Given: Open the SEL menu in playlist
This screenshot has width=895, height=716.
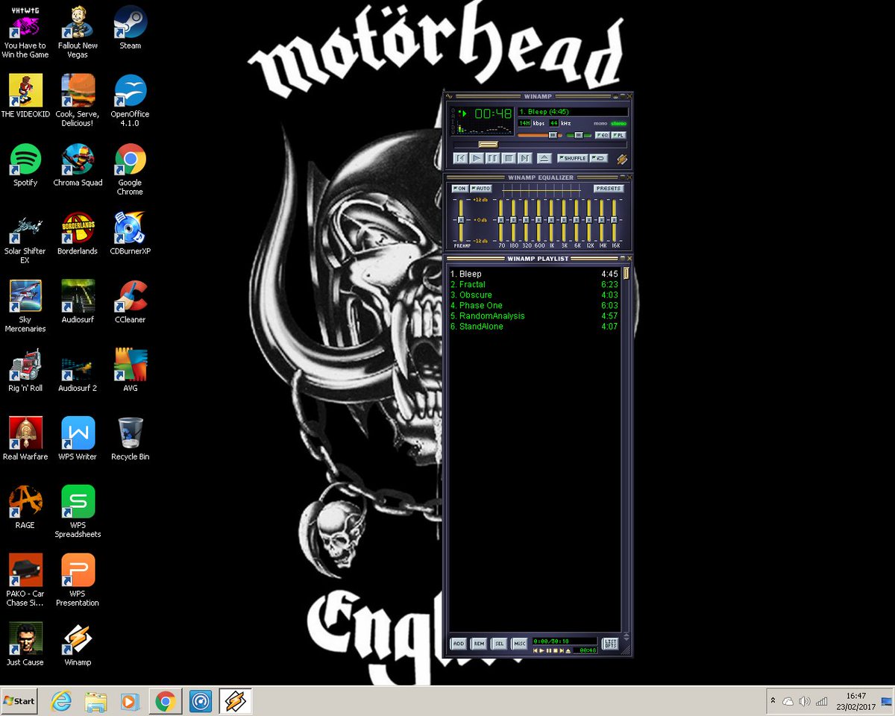Looking at the screenshot, I should pyautogui.click(x=500, y=644).
